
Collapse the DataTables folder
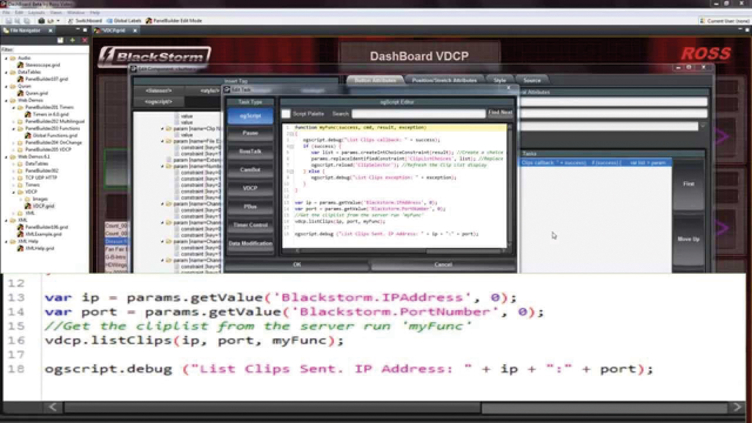click(x=6, y=72)
